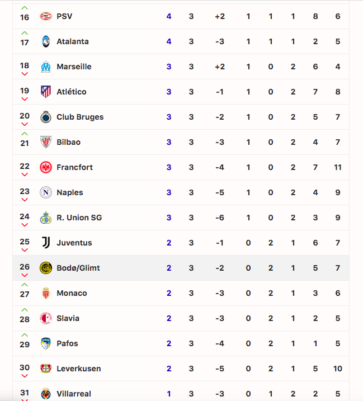Click the Atlético club badge
Viewport: 363px width, 401px height.
(x=46, y=92)
